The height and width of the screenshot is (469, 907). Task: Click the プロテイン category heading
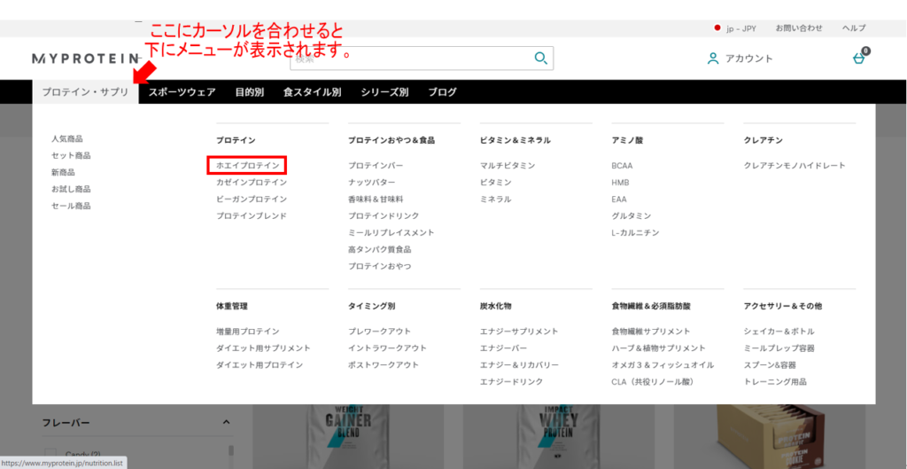tap(236, 140)
